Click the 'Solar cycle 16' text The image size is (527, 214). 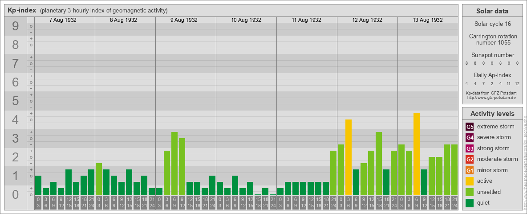pos(492,24)
